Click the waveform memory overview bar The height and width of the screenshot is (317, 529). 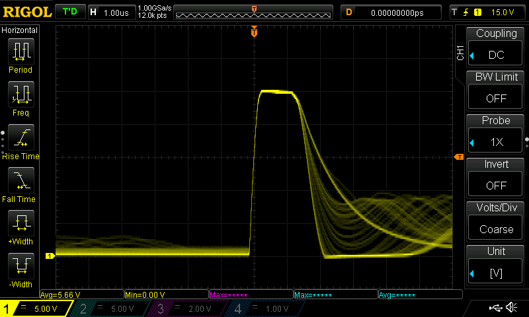(x=255, y=13)
